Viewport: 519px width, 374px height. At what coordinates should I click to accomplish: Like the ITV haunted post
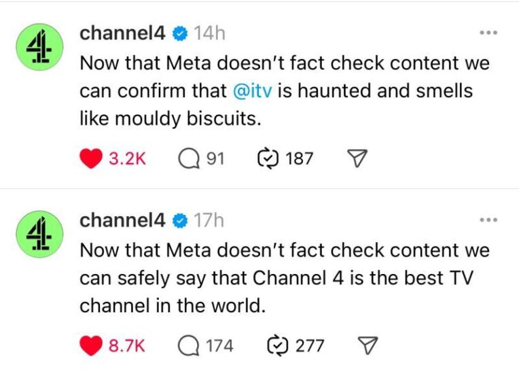pyautogui.click(x=91, y=158)
